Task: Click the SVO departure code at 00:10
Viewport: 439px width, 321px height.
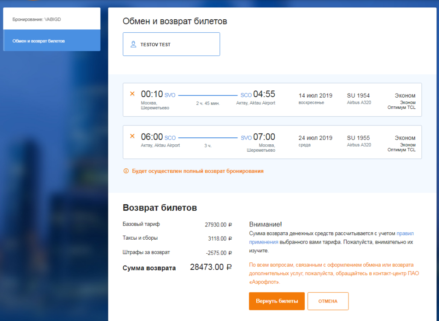Action: pos(170,95)
